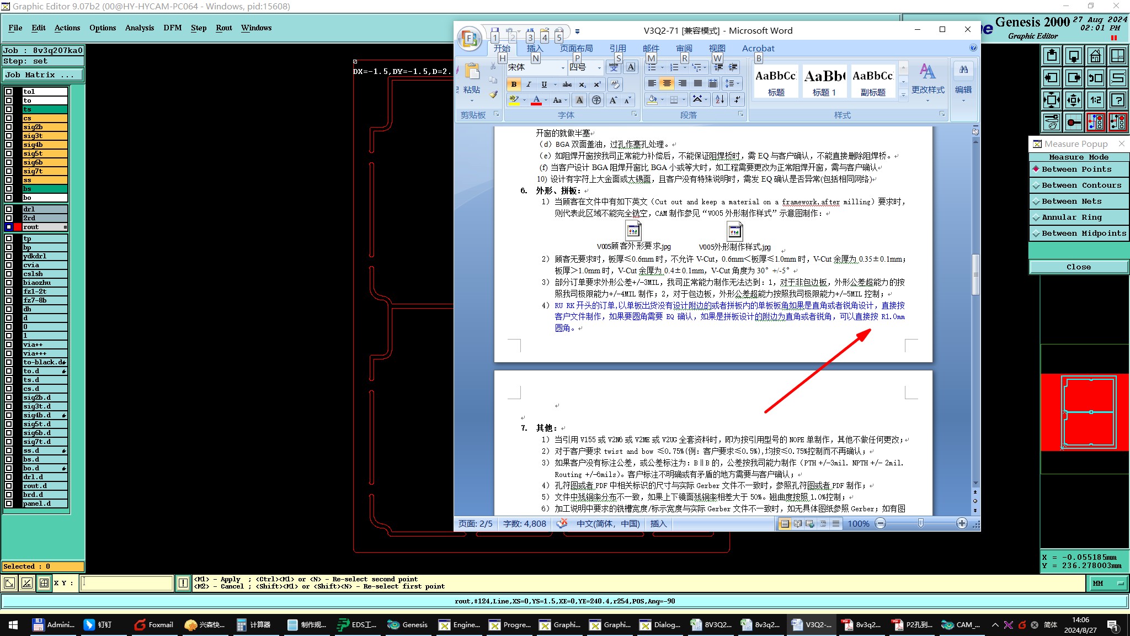The width and height of the screenshot is (1130, 636).
Task: Click the zoom-in arrows icon in Genesis toolbar
Action: tap(1052, 100)
